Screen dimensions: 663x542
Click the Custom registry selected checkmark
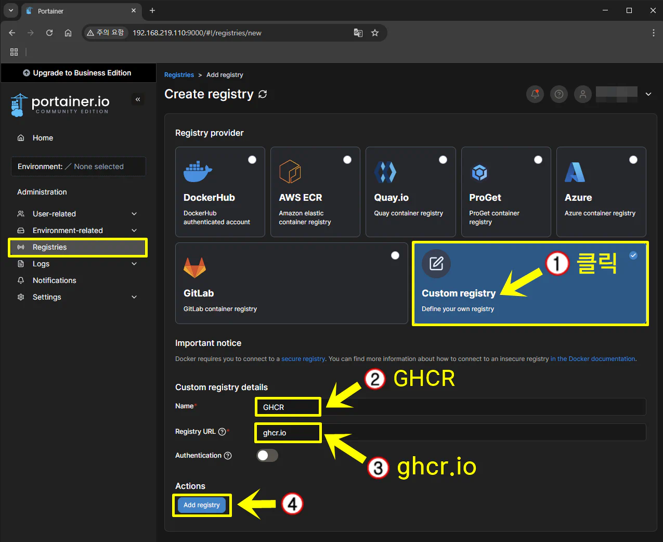click(633, 255)
